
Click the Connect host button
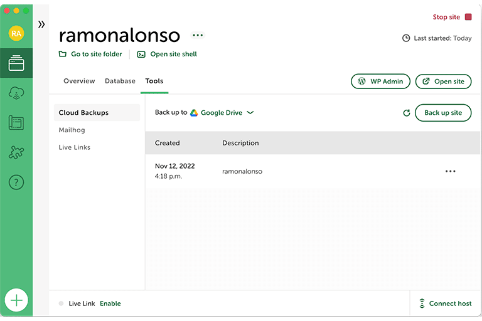pos(445,303)
